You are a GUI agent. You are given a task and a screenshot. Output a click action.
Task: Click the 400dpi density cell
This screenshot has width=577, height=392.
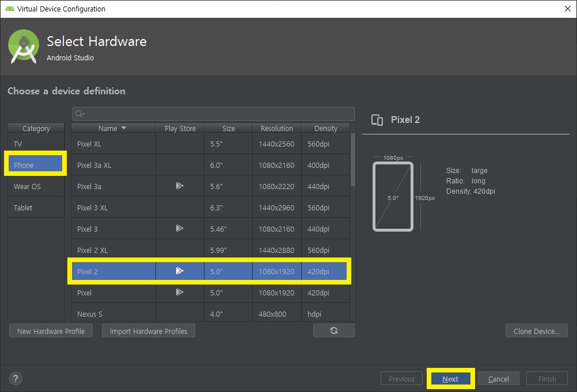point(326,165)
